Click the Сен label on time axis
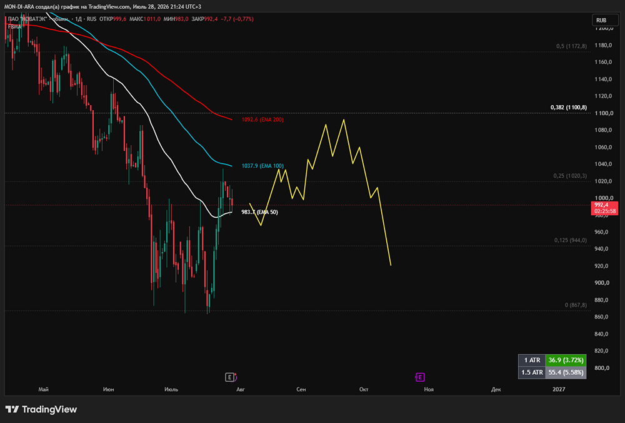The image size is (625, 423). 301,389
